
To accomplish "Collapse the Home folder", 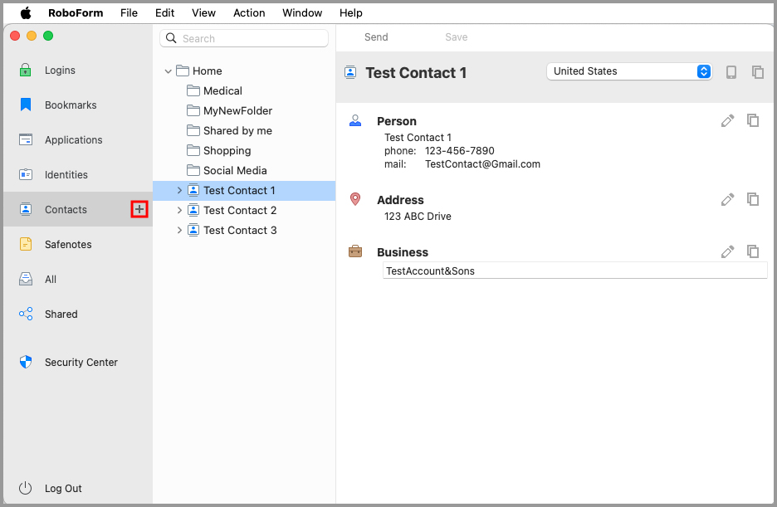I will click(x=168, y=71).
